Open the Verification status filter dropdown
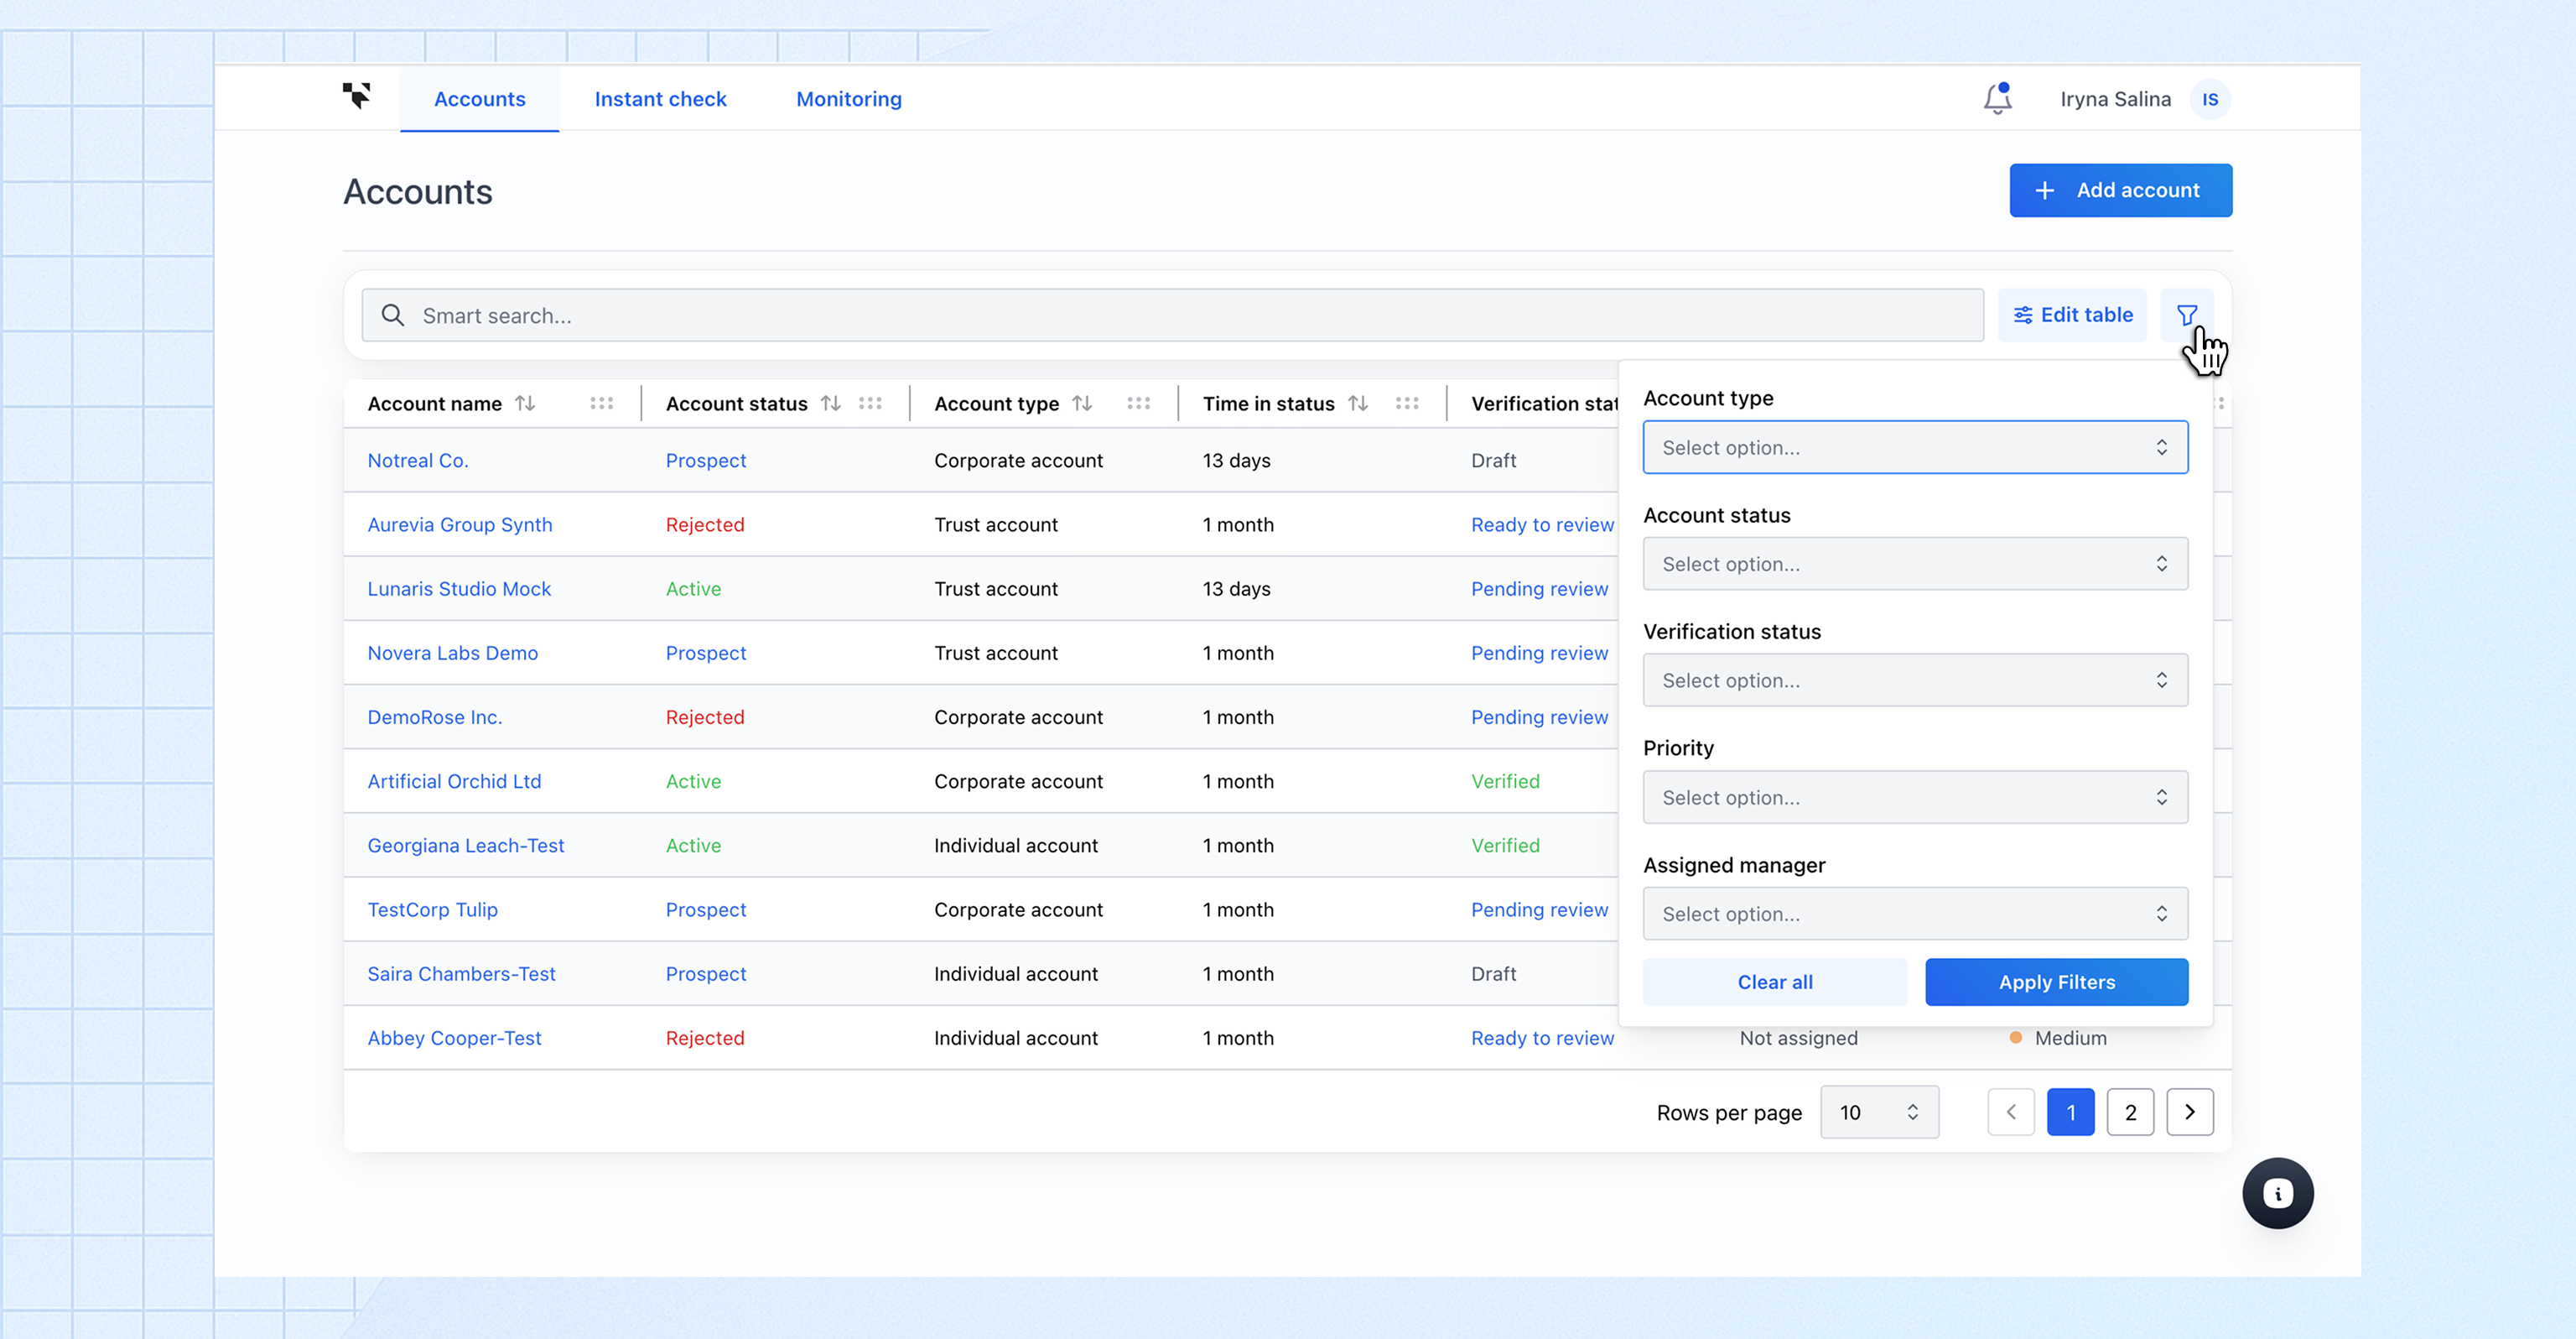 point(1914,680)
